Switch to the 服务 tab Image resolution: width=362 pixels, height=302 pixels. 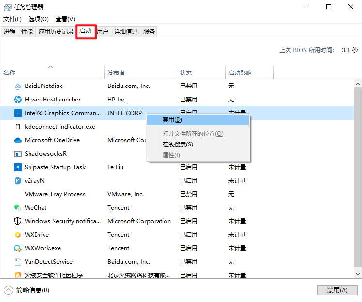click(149, 31)
